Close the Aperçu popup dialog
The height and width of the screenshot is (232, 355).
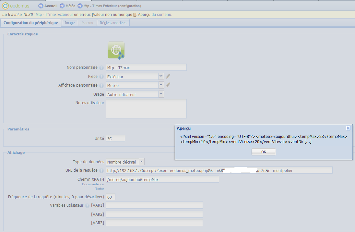348,128
